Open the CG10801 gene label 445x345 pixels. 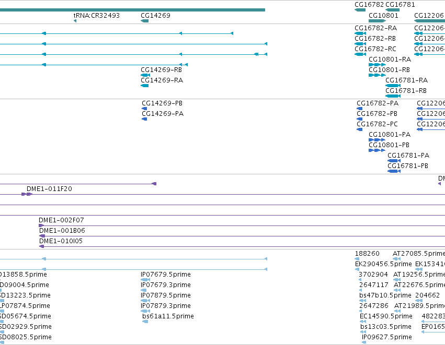pos(383,15)
